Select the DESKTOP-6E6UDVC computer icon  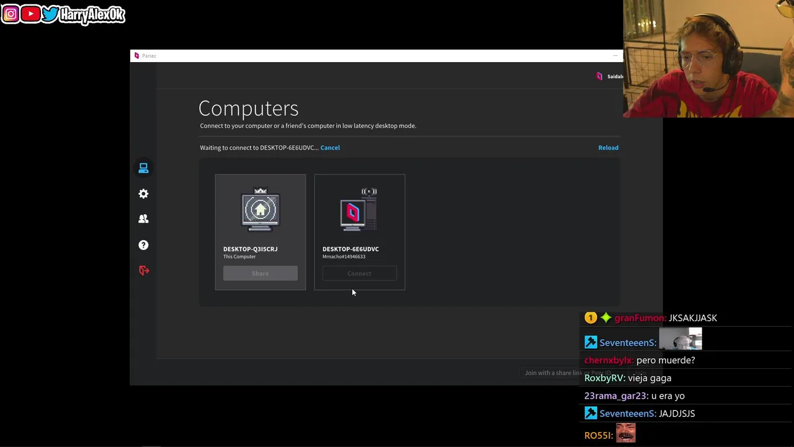[359, 210]
